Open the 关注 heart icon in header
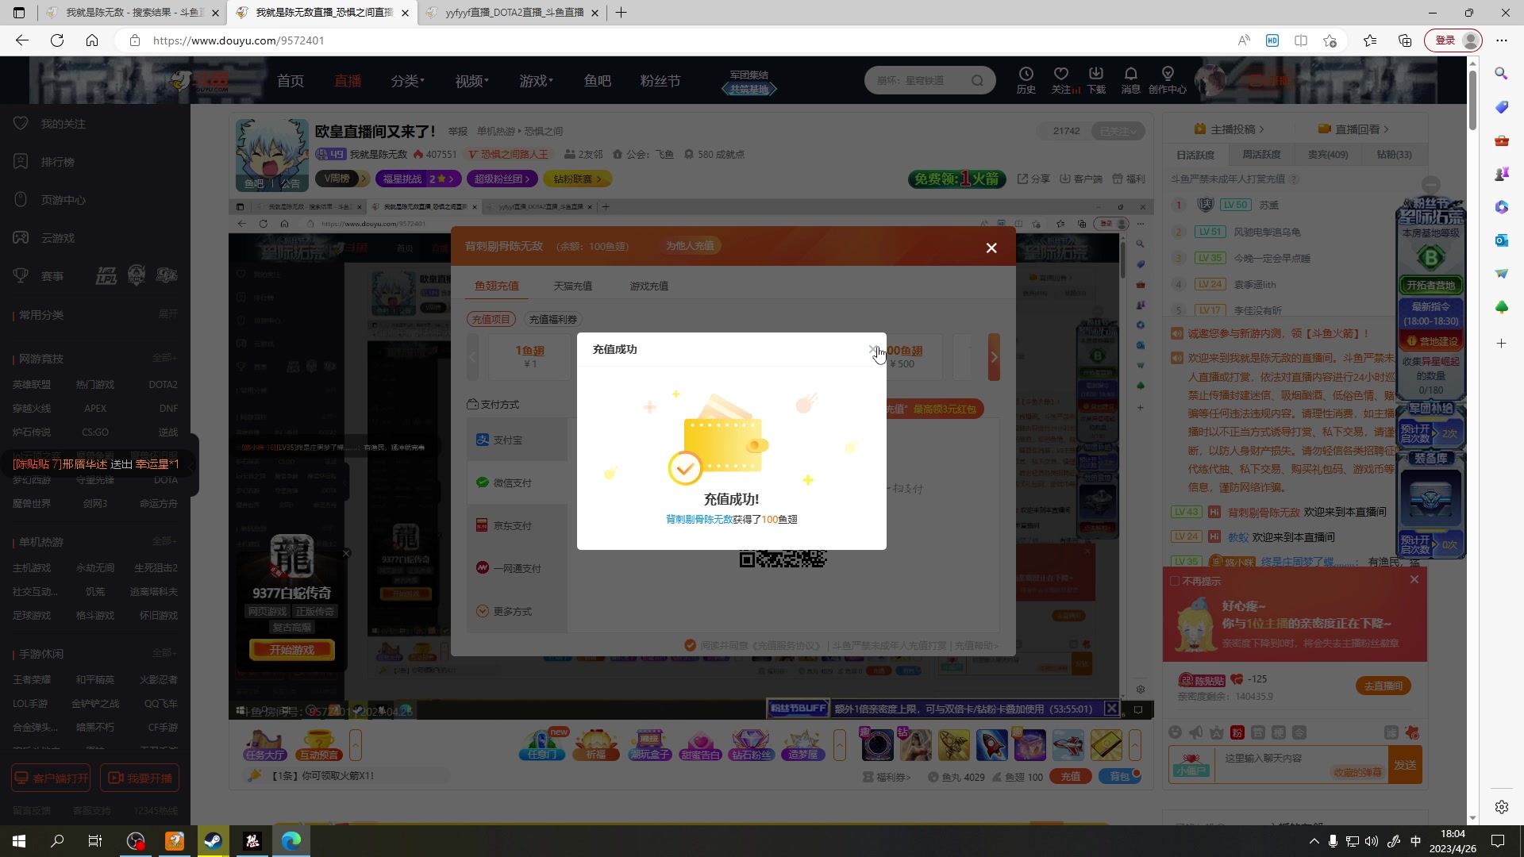1524x857 pixels. pyautogui.click(x=1061, y=79)
